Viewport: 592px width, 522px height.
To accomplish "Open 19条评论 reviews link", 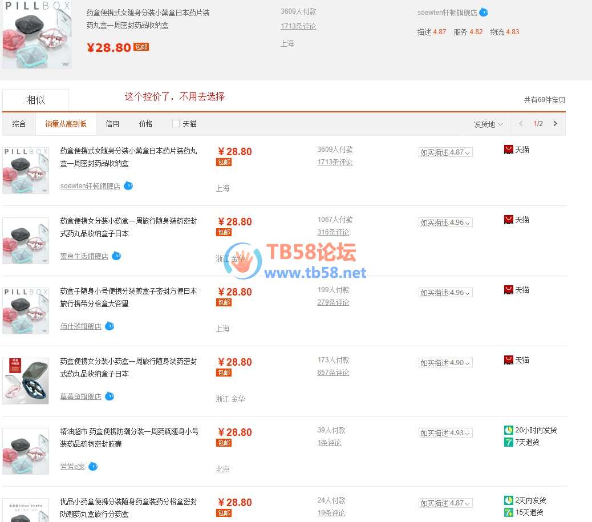I will (331, 512).
